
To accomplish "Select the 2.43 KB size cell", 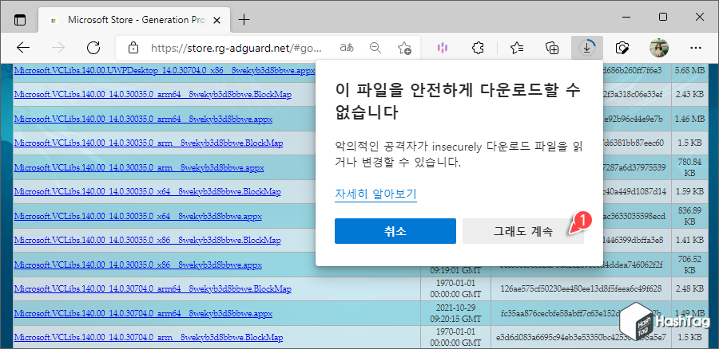I will point(689,95).
